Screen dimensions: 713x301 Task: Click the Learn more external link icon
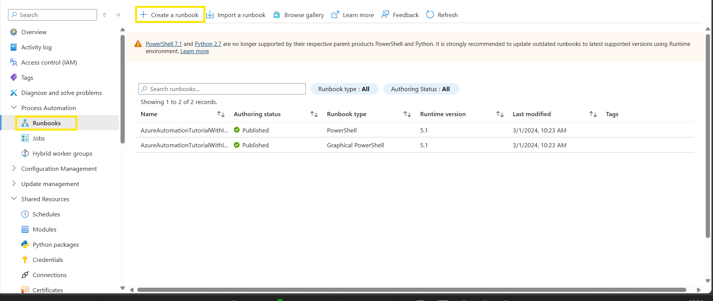point(335,15)
